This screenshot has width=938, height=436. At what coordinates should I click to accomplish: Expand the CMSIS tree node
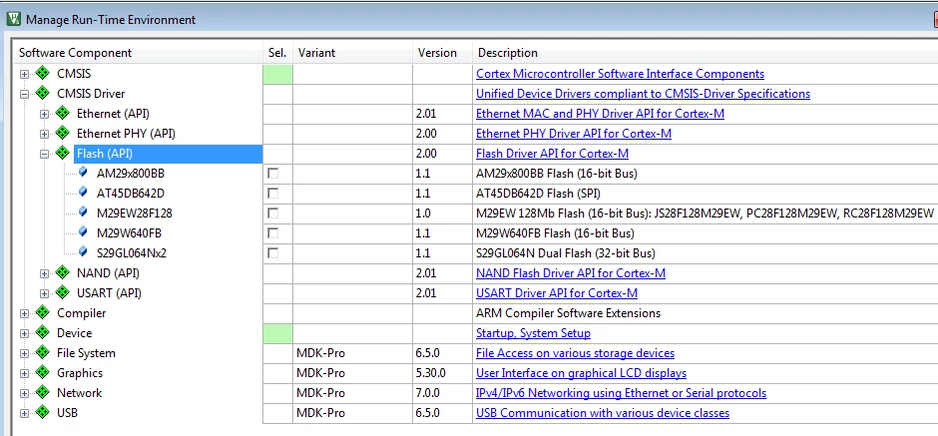click(x=24, y=74)
